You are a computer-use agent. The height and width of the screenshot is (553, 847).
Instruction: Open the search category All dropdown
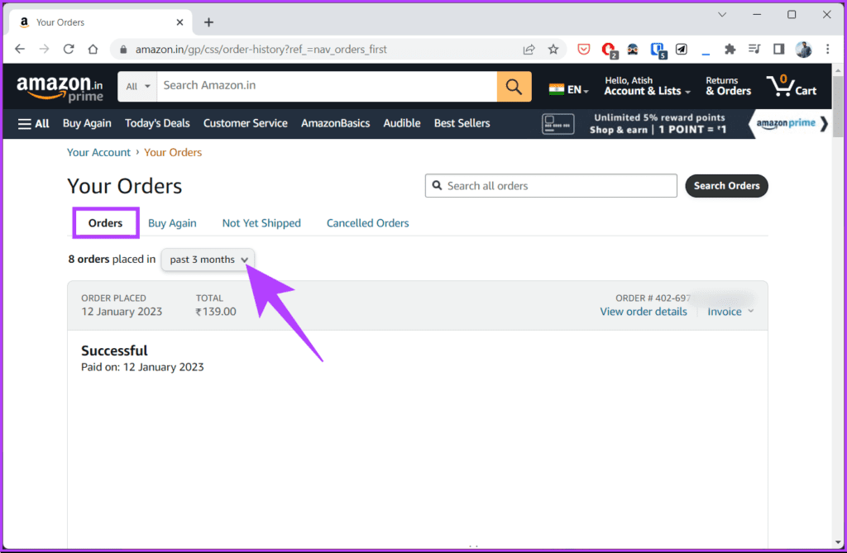138,87
